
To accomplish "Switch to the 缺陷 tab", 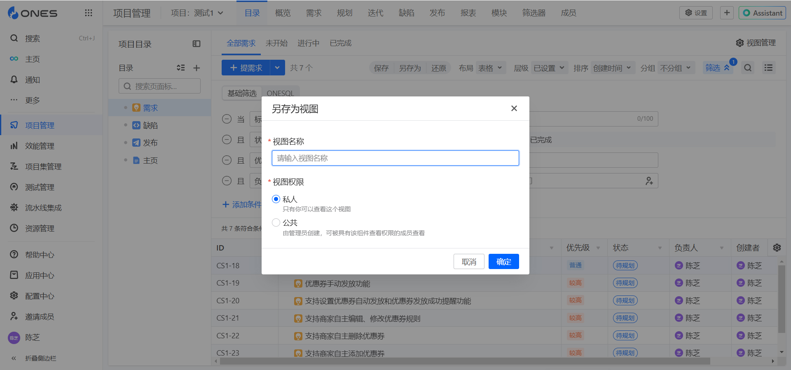I will click(x=406, y=13).
